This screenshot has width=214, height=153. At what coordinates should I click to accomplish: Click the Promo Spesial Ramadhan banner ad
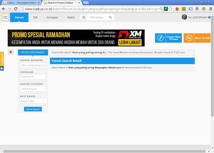pos(76,38)
